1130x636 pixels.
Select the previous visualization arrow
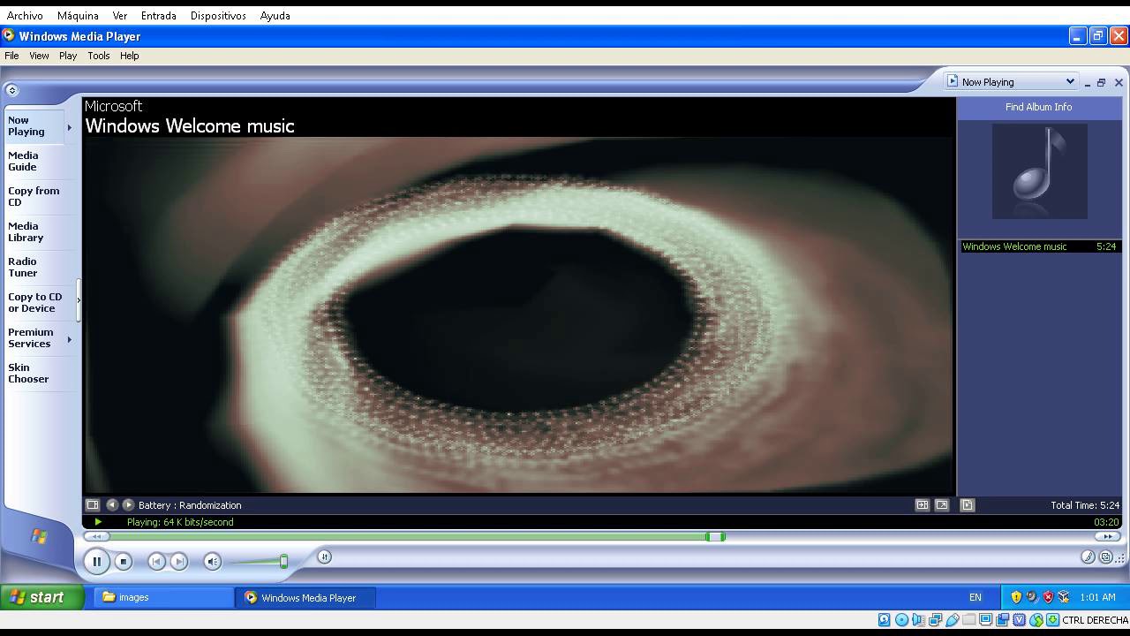[112, 505]
